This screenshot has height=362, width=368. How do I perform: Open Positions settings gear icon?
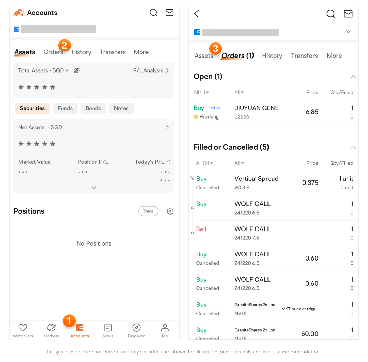(x=170, y=211)
